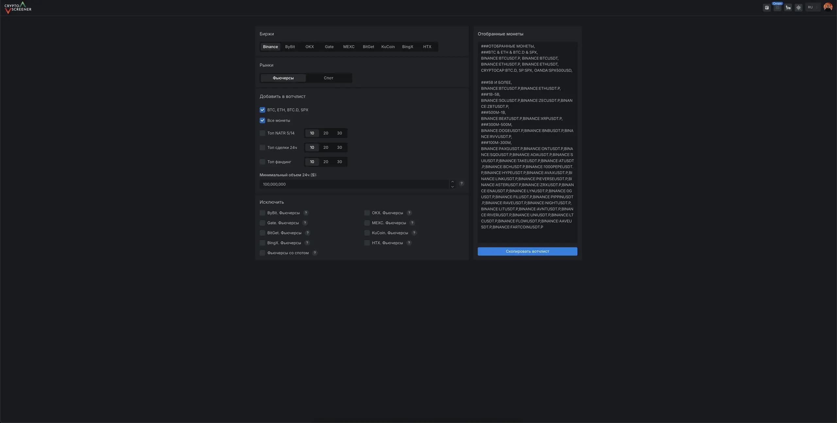Uncheck BTC, ETH, BTC.D, SPX checkbox

[262, 110]
